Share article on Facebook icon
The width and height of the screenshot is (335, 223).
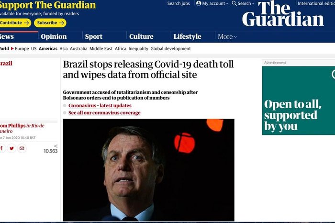(2, 148)
